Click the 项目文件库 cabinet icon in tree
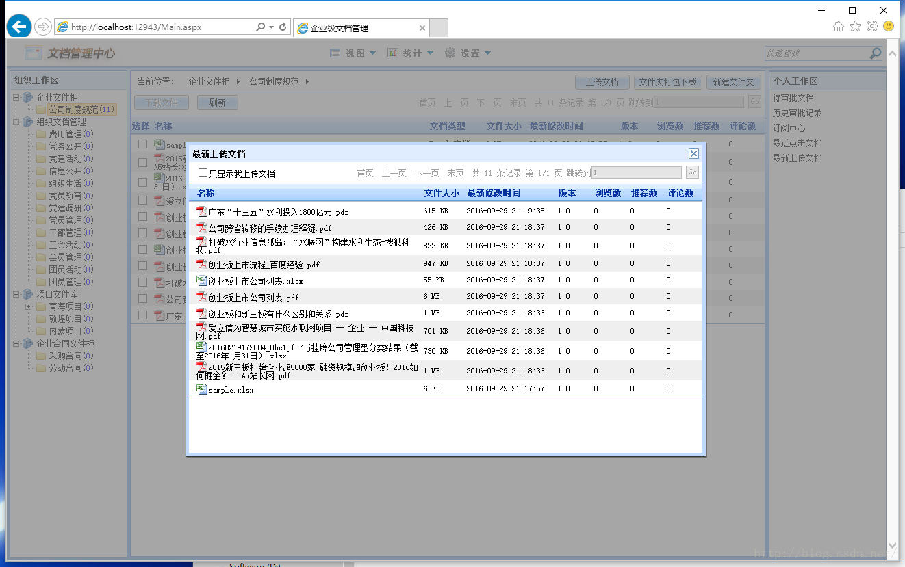Viewport: 905px width, 567px height. [x=27, y=294]
